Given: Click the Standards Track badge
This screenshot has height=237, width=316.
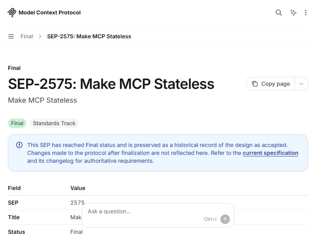Looking at the screenshot, I should click(x=54, y=123).
